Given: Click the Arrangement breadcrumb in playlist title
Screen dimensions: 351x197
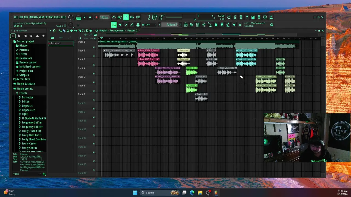Looking at the screenshot, I should pyautogui.click(x=117, y=31).
